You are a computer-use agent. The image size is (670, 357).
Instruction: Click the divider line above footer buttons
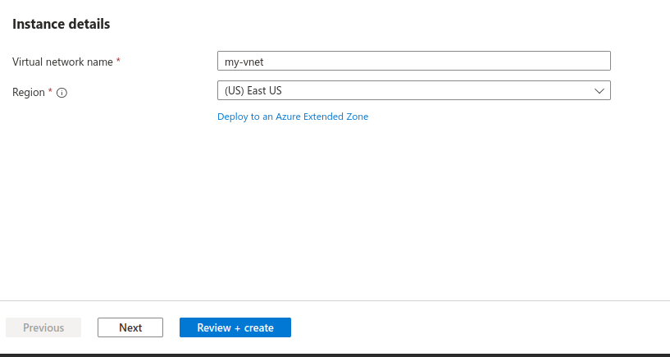pos(335,300)
